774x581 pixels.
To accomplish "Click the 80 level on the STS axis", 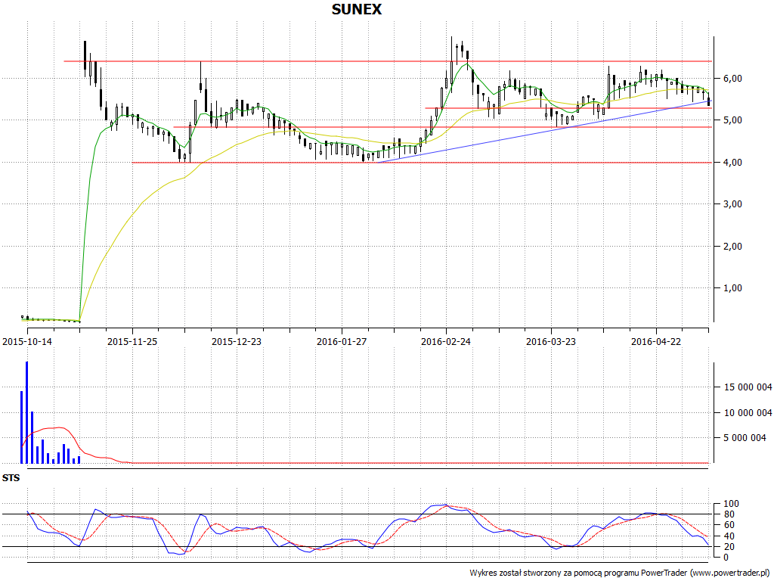I will (x=731, y=514).
